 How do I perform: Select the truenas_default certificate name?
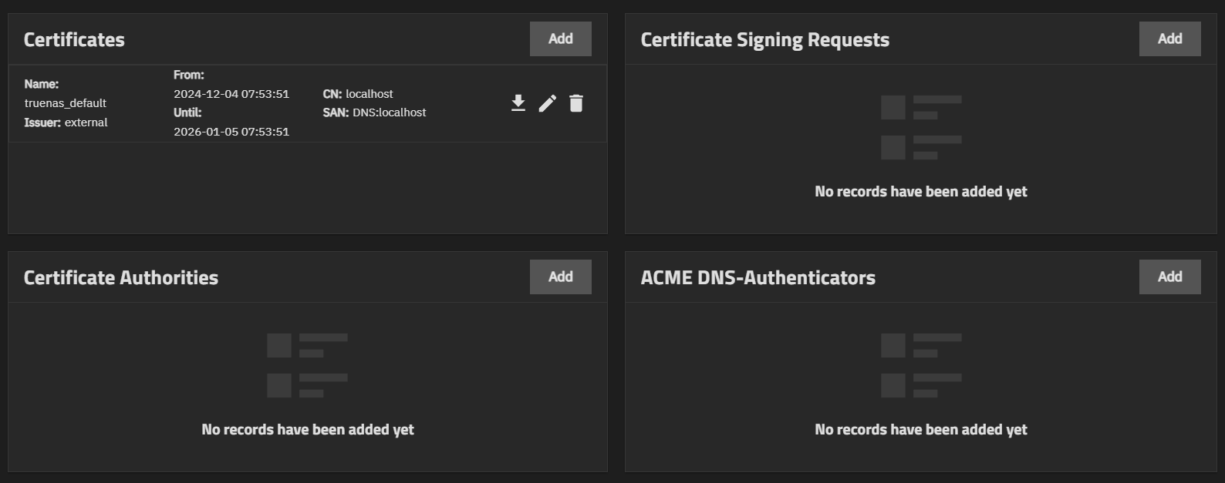66,103
